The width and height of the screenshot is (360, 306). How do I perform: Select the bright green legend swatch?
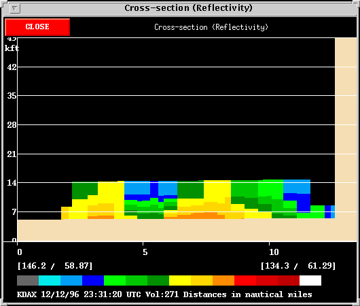[x=115, y=280]
